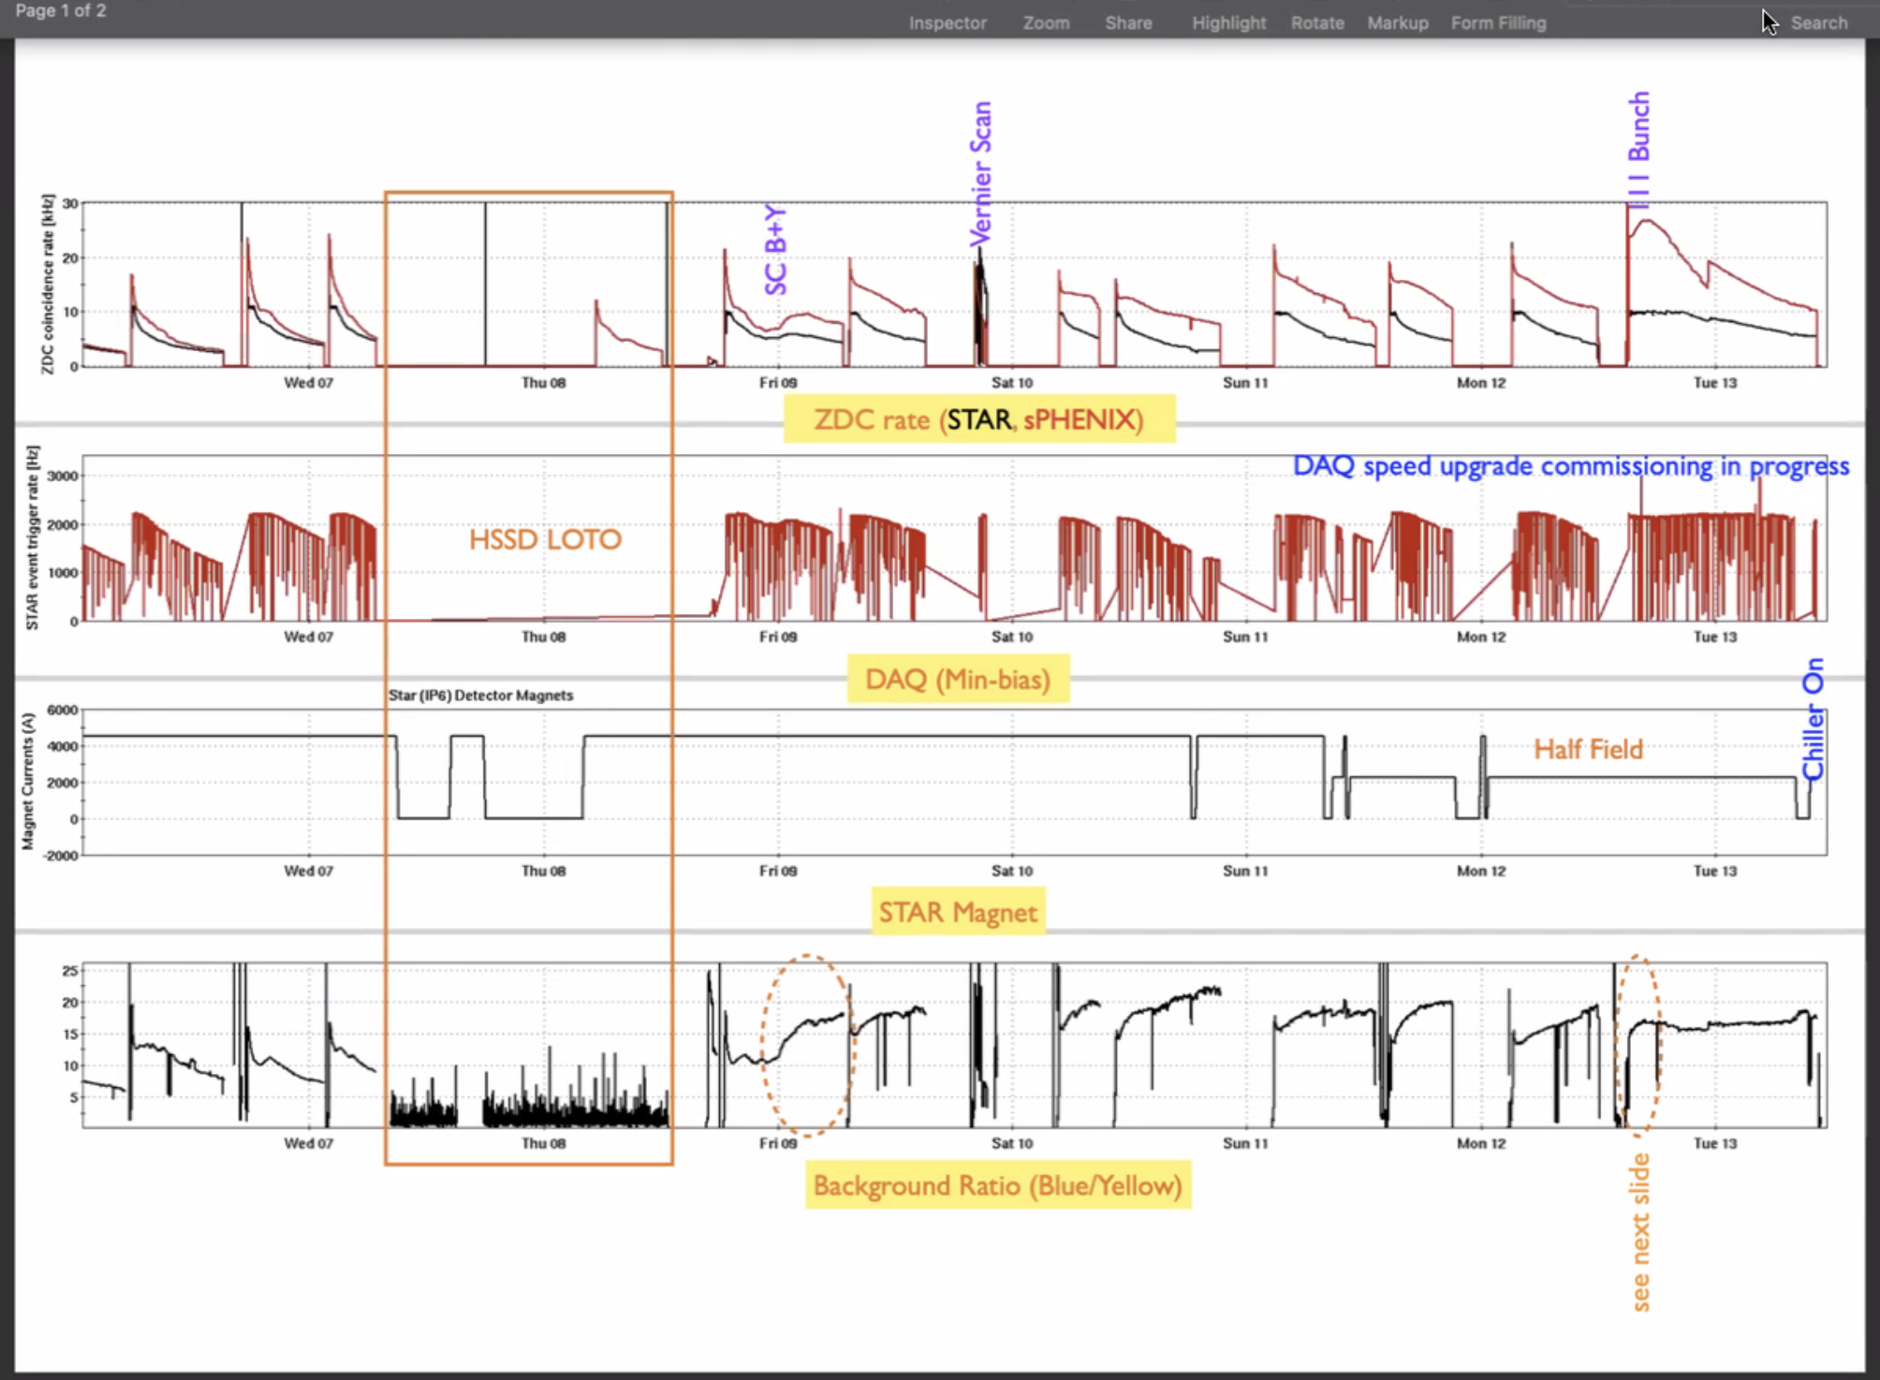Open the Inspector toolbar item

(947, 22)
